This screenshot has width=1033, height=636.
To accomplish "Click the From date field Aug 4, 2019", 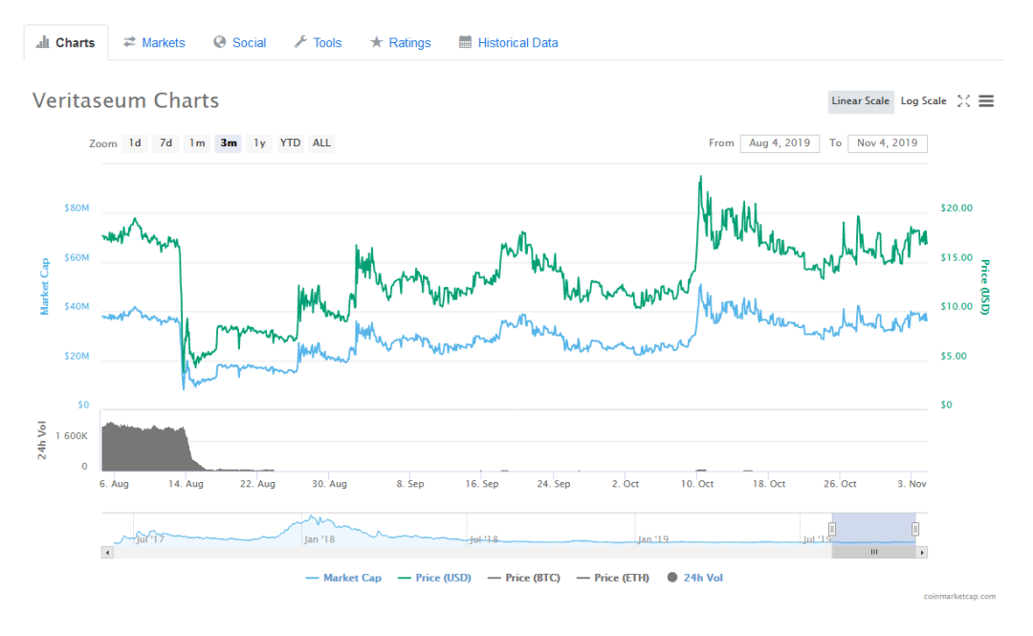I will (x=780, y=143).
